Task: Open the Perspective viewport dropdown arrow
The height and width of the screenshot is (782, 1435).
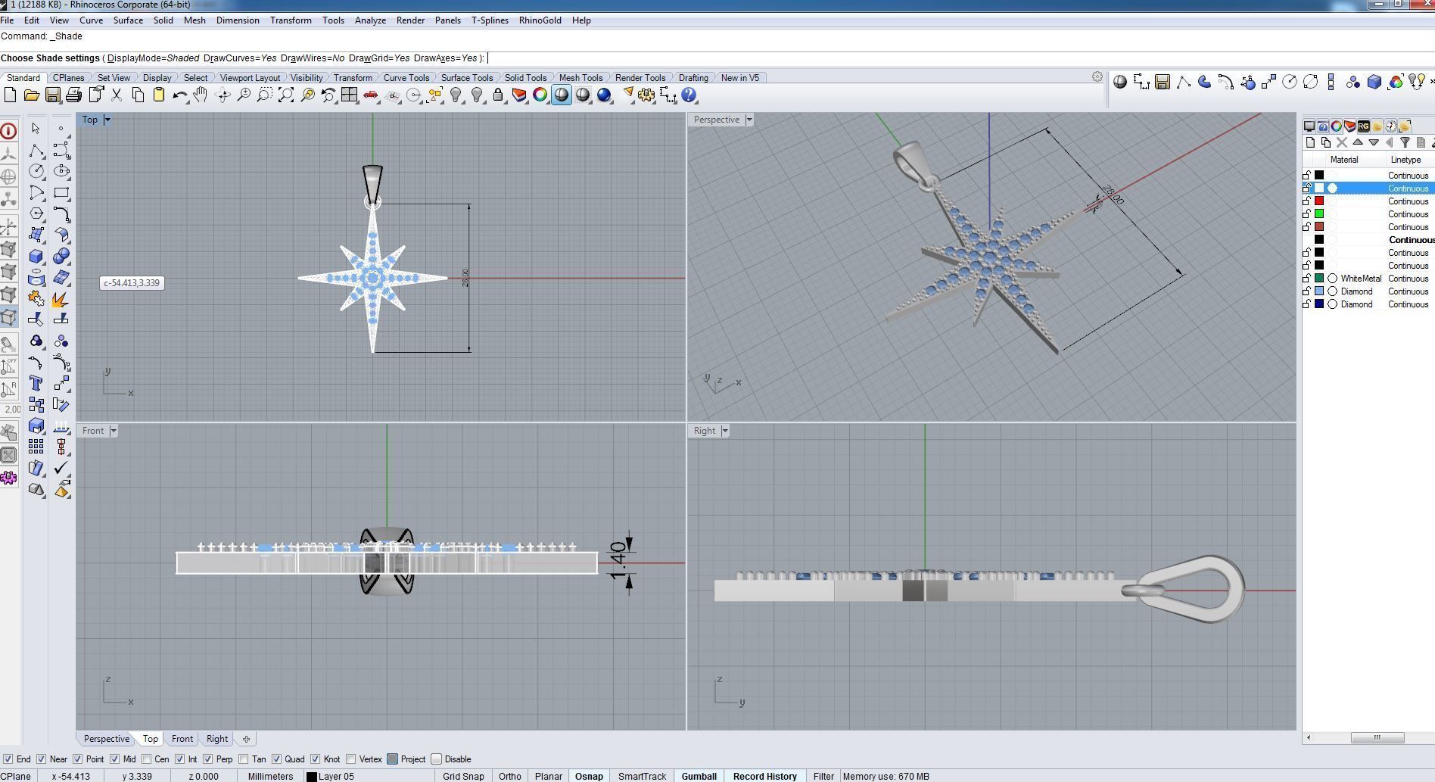Action: (x=749, y=120)
